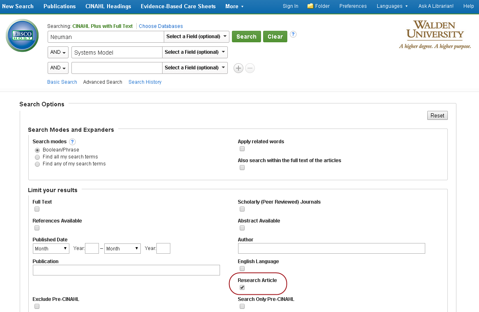Open Publications in the top menu
The height and width of the screenshot is (312, 479).
point(60,7)
